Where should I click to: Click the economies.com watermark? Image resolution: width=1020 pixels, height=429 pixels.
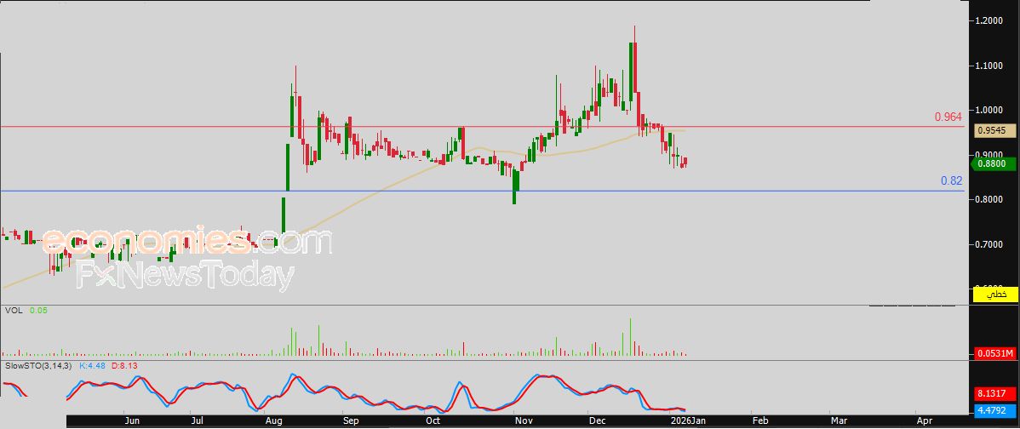187,243
